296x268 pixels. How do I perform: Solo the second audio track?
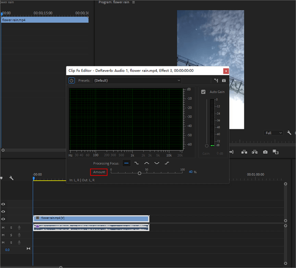point(11,235)
